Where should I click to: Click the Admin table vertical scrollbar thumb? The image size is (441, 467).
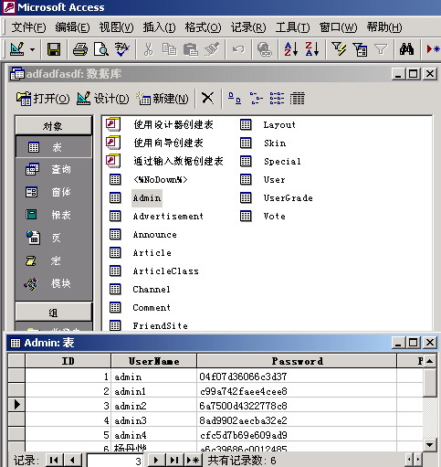pos(429,383)
